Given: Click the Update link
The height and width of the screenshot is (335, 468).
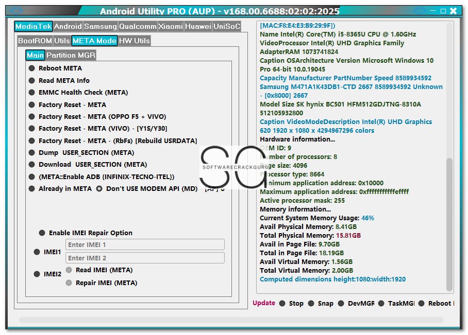Looking at the screenshot, I should (264, 303).
